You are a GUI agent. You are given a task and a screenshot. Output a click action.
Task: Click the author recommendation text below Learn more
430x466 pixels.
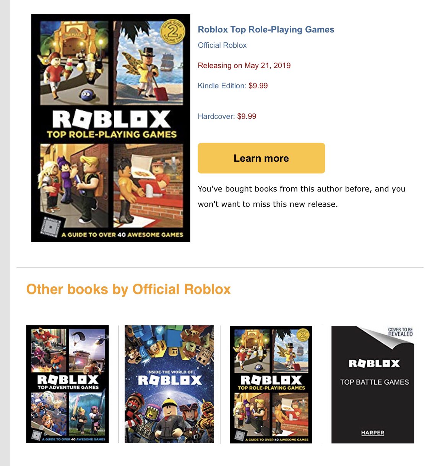[302, 196]
